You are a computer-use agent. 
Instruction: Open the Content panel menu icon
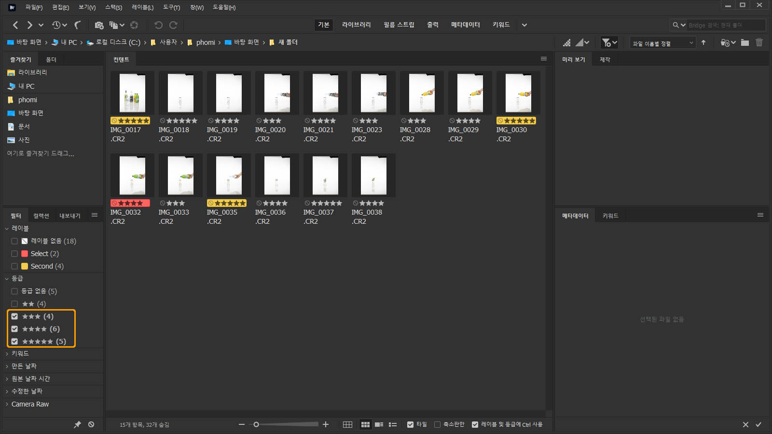click(544, 59)
